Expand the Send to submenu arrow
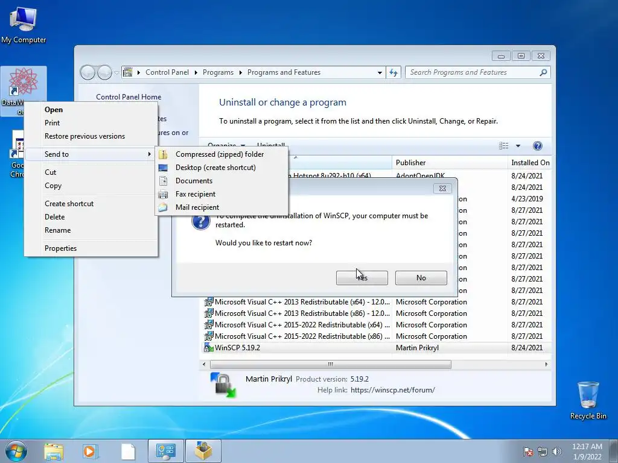Viewport: 618px width, 463px height. tap(150, 154)
